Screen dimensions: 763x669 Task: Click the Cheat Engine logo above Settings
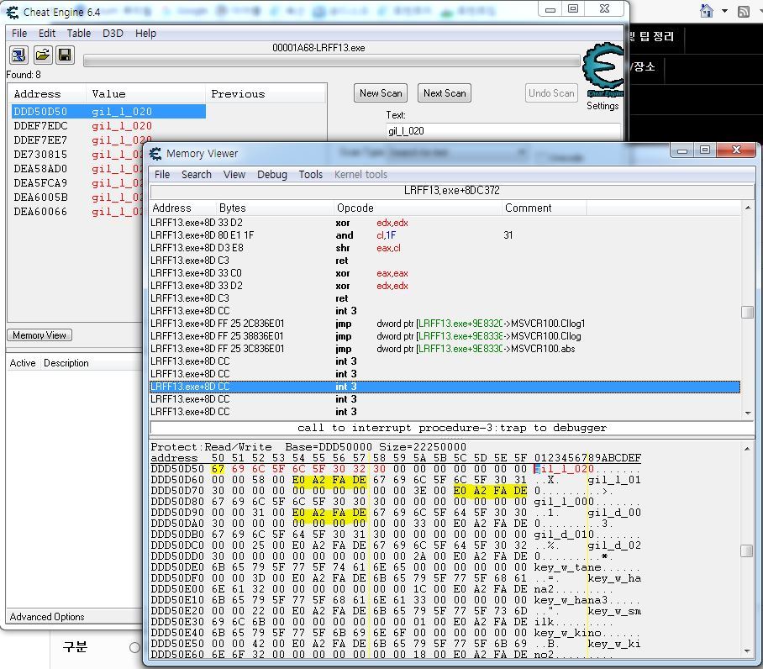click(x=603, y=70)
